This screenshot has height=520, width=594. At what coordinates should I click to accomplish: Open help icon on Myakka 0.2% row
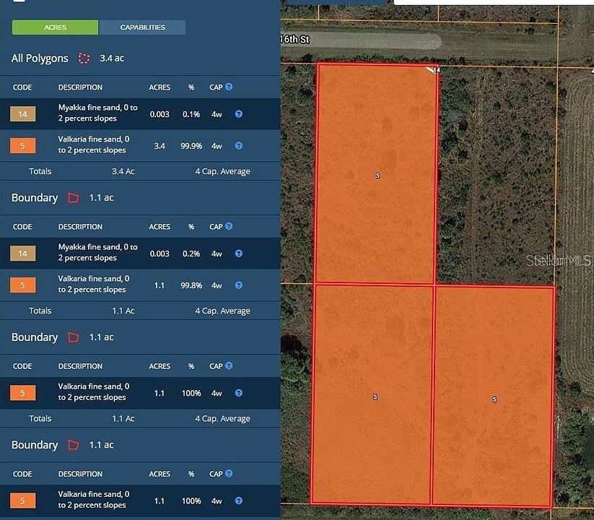coord(238,253)
